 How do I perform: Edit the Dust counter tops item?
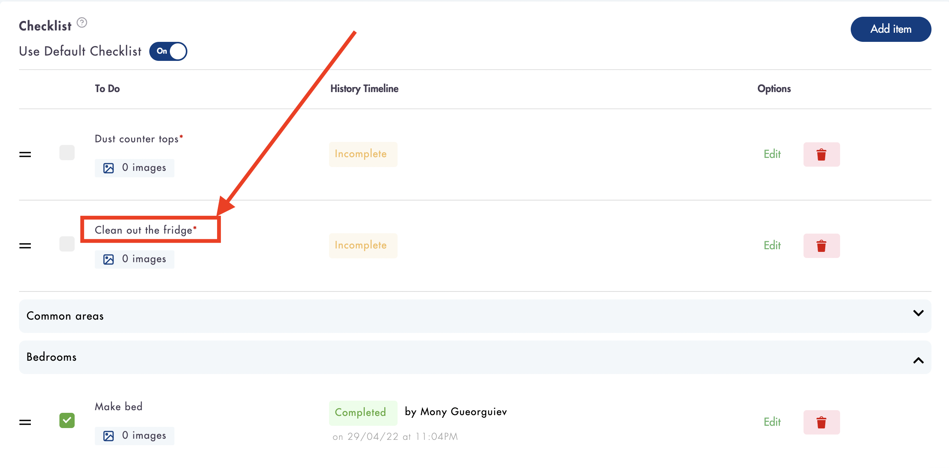pyautogui.click(x=772, y=154)
